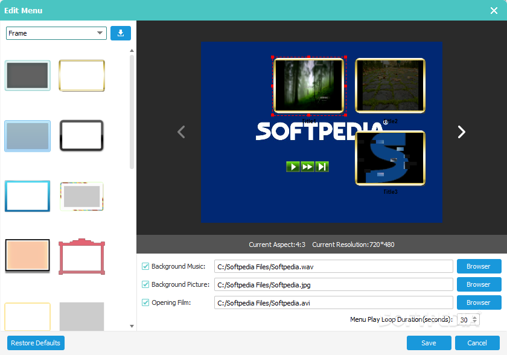The height and width of the screenshot is (355, 507).
Task: Click the Current Resolution:720*480 text
Action: click(353, 245)
